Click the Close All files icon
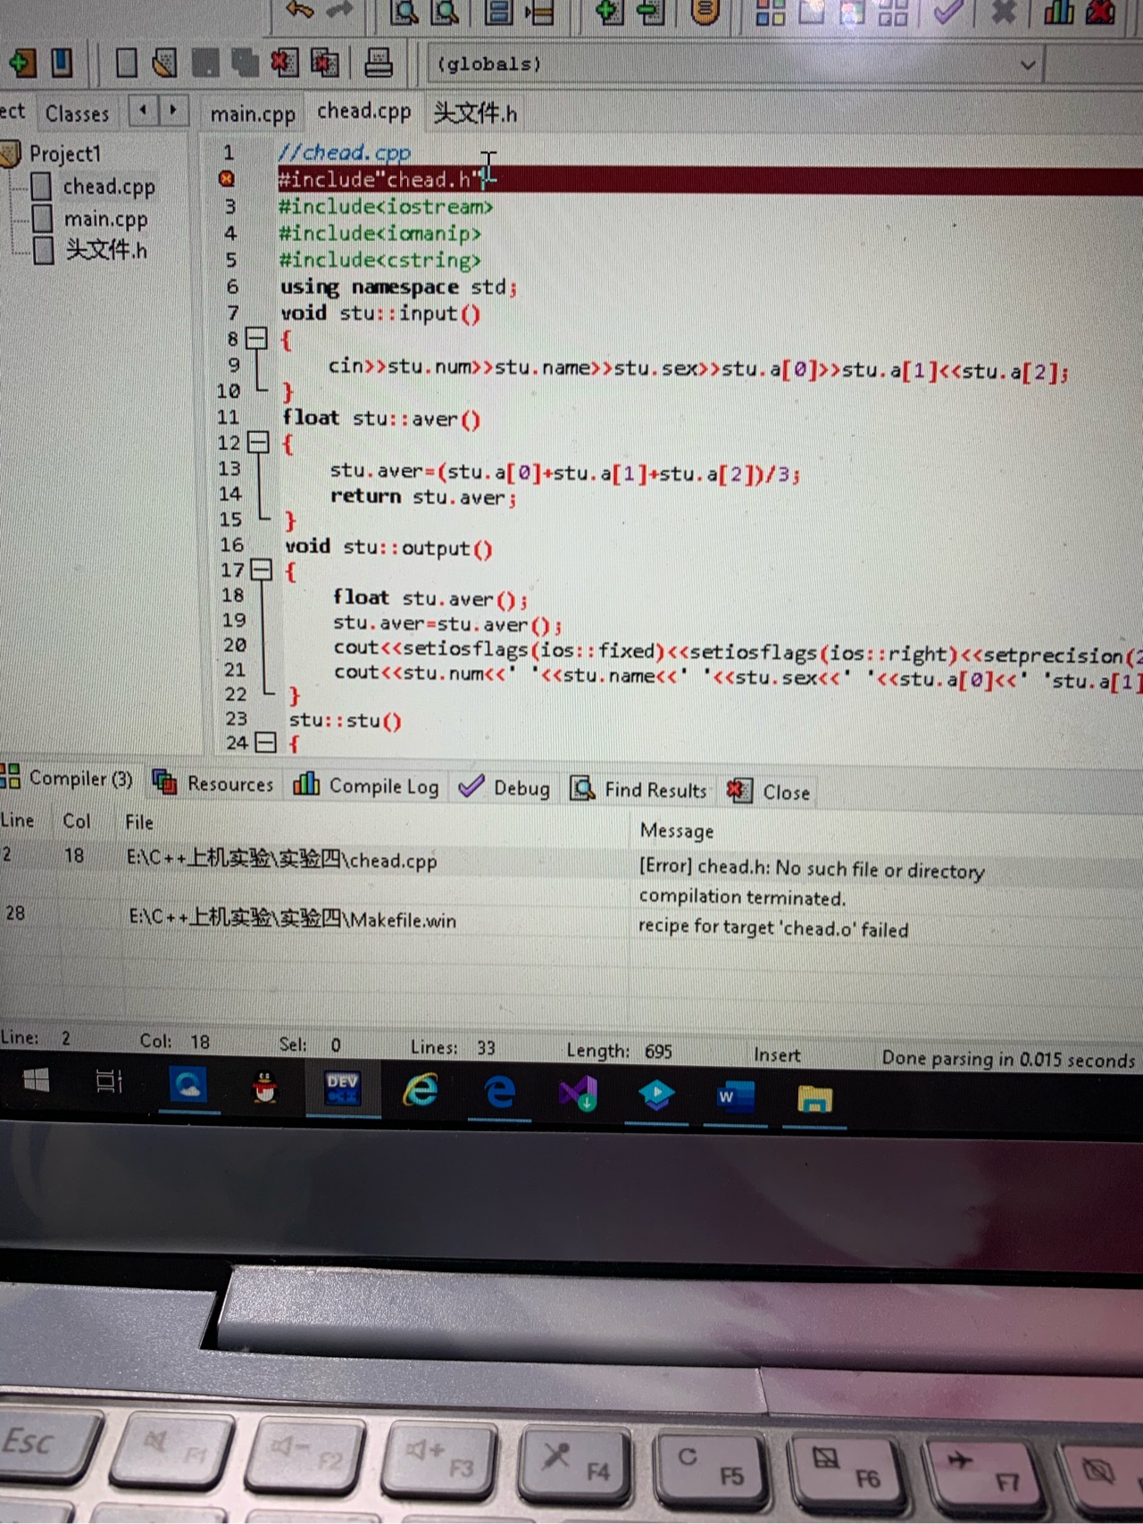 324,62
